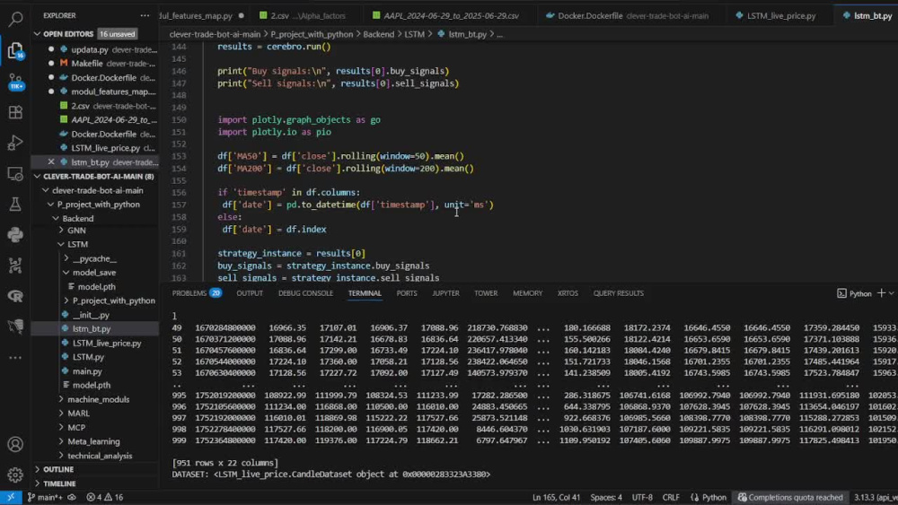Screen dimensions: 898x505
Task: Open the Memory panel tab
Action: (527, 293)
